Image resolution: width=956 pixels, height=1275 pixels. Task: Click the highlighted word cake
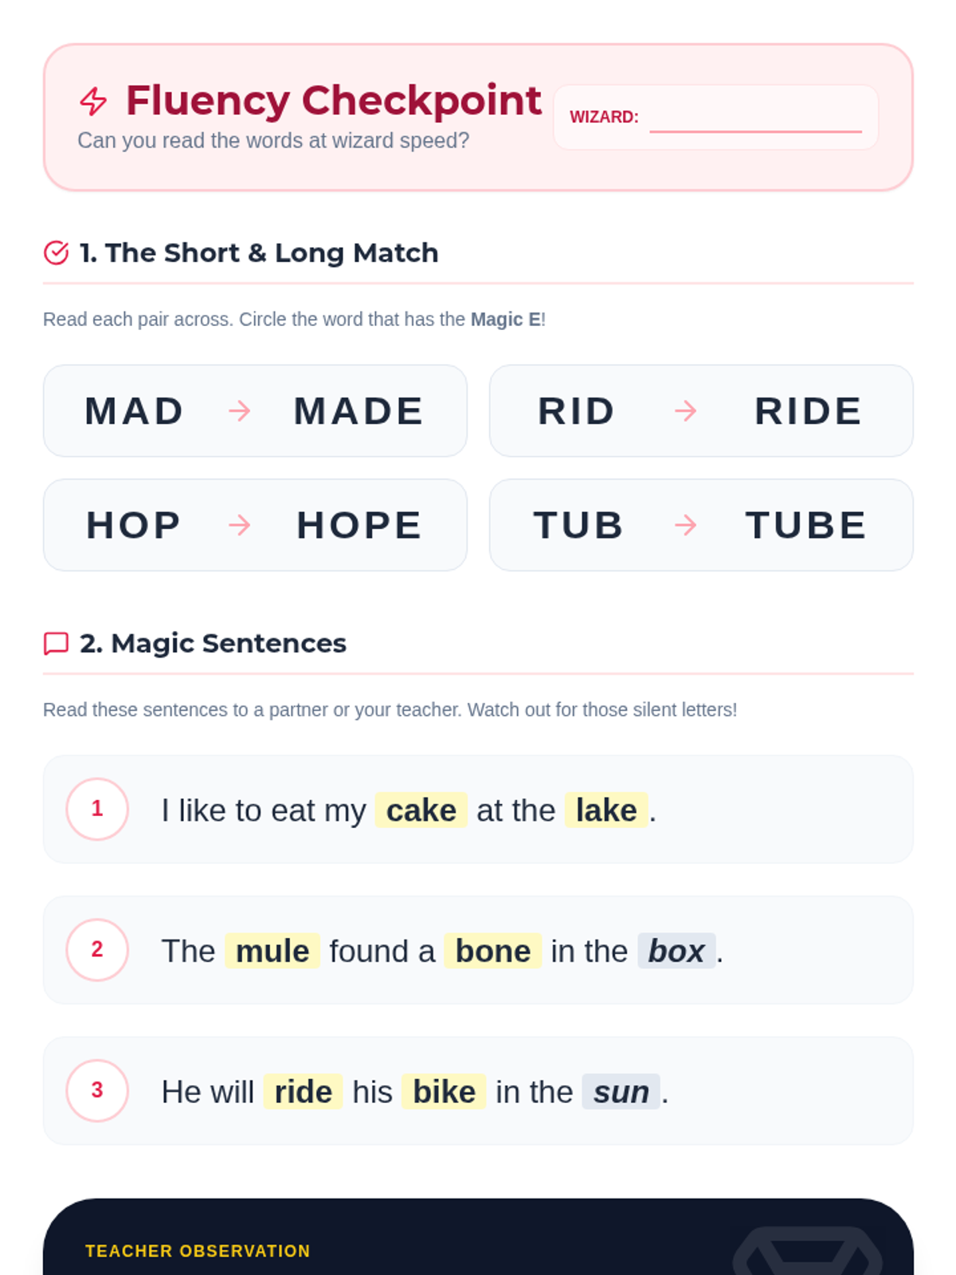tap(421, 810)
